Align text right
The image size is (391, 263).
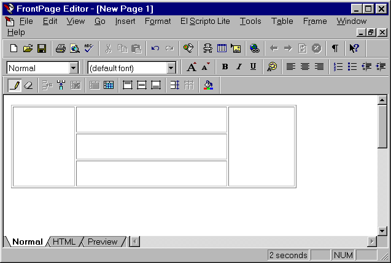coord(319,67)
